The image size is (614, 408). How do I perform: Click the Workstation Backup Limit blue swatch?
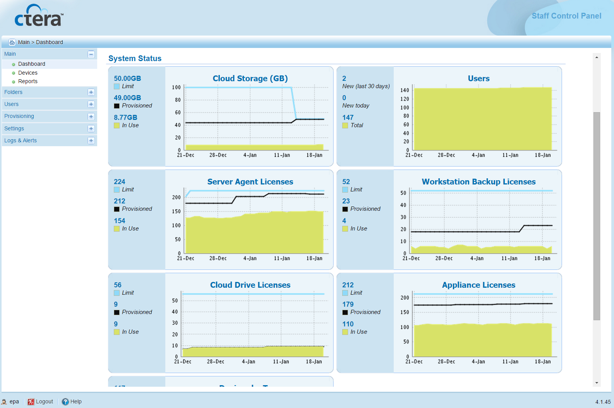(x=345, y=190)
